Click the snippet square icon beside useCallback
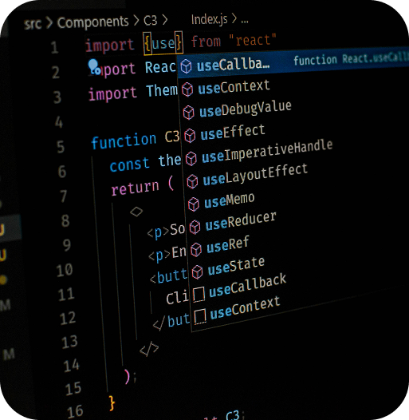Image resolution: width=409 pixels, height=420 pixels. [x=199, y=294]
